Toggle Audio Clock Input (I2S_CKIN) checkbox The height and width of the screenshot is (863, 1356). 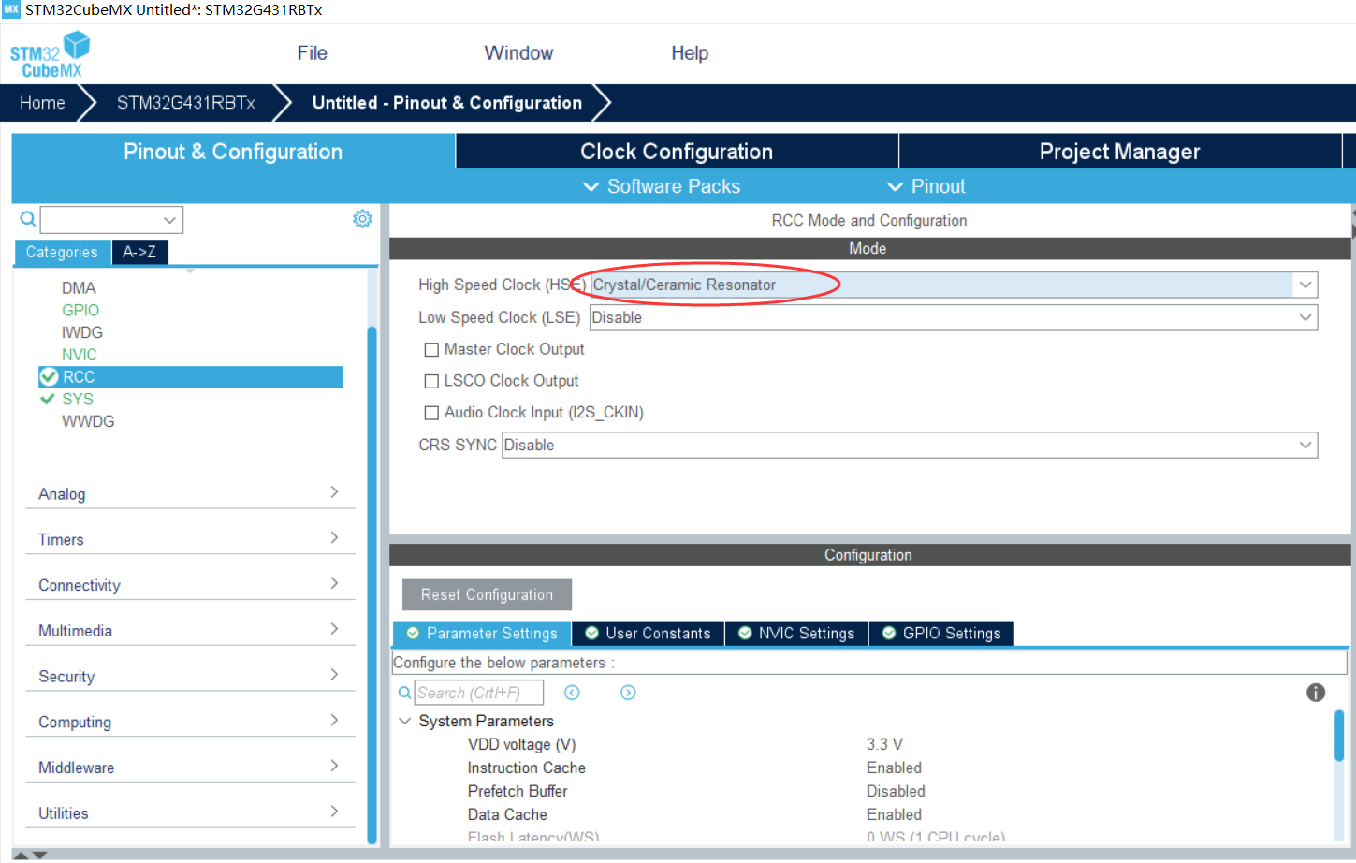click(431, 413)
